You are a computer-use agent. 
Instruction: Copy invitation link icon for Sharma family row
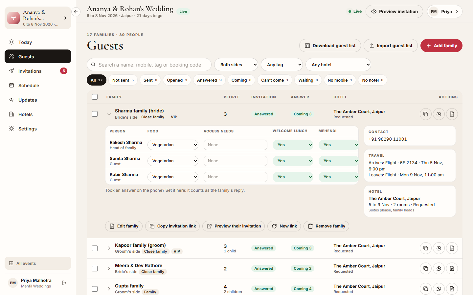point(426,114)
